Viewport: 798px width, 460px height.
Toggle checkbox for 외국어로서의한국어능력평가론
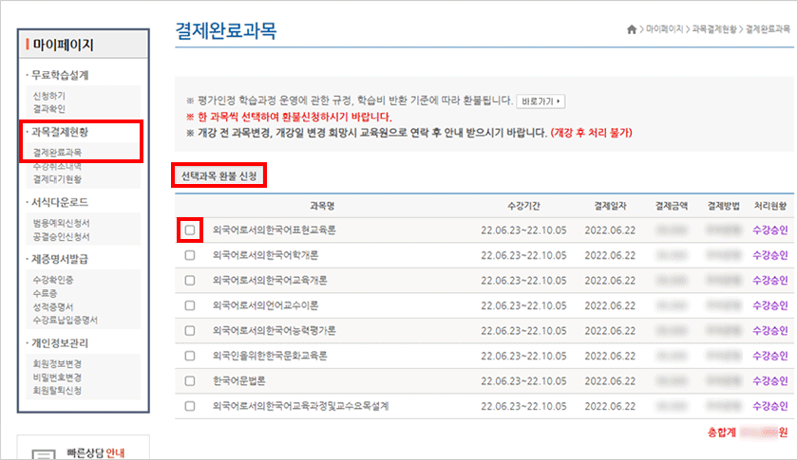point(190,330)
